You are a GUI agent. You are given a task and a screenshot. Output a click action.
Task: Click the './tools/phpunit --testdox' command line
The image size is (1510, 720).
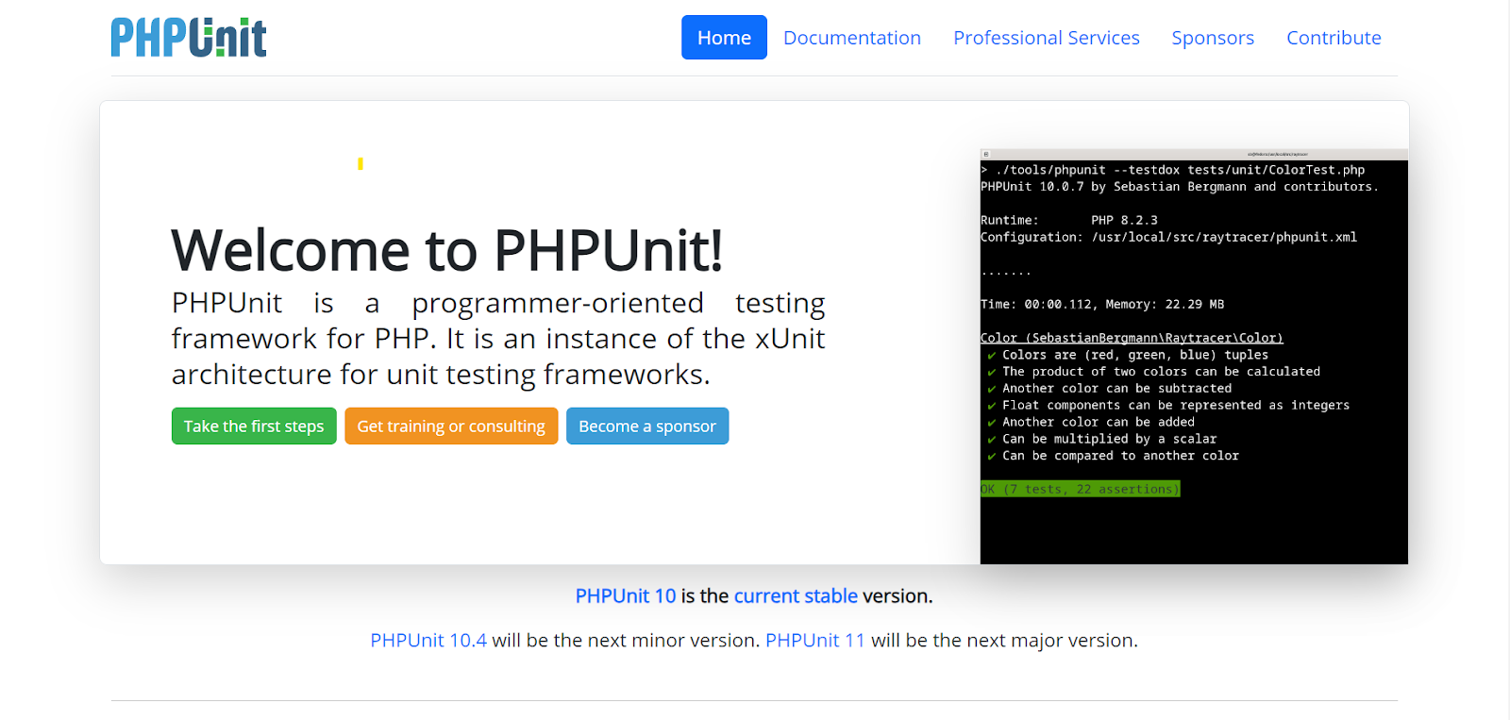pyautogui.click(x=1173, y=170)
